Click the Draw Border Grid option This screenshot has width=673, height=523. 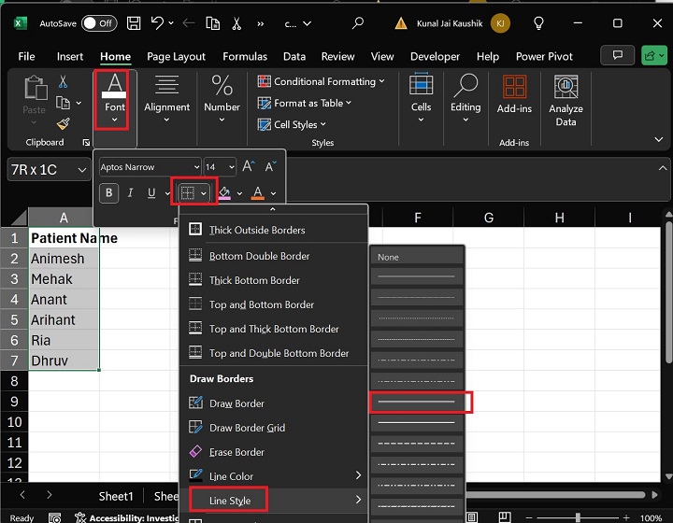click(247, 428)
